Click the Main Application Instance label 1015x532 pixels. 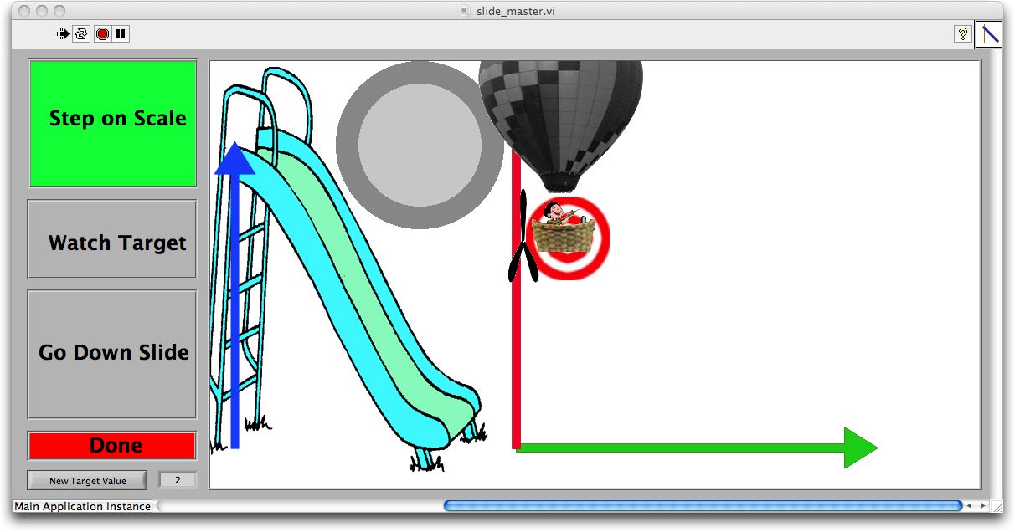83,506
